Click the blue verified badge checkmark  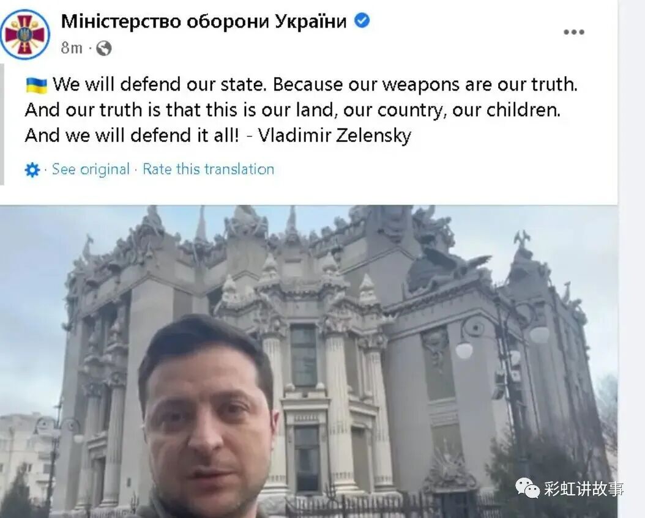[362, 20]
